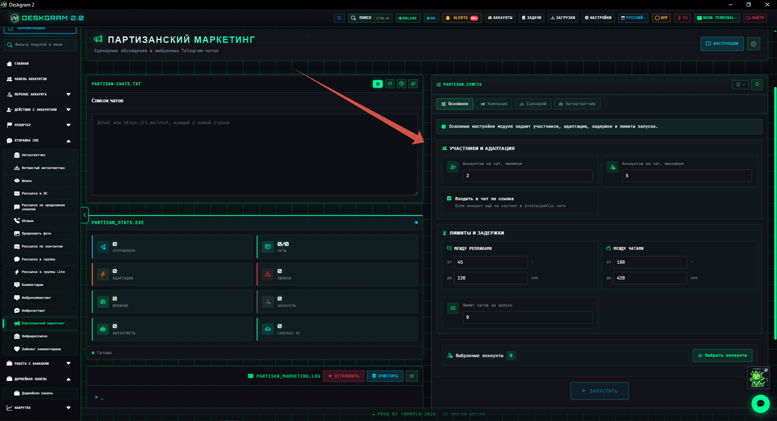
Task: Open Ветвистый автоответчик module
Action: (x=40, y=168)
